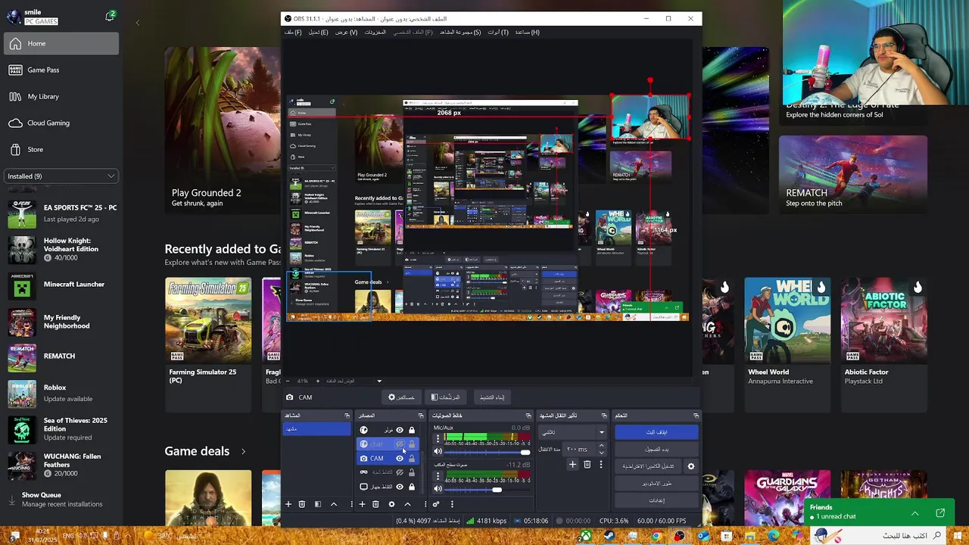This screenshot has height=545, width=969.
Task: Select Farming Simulator 25 game thumbnail
Action: 208,320
